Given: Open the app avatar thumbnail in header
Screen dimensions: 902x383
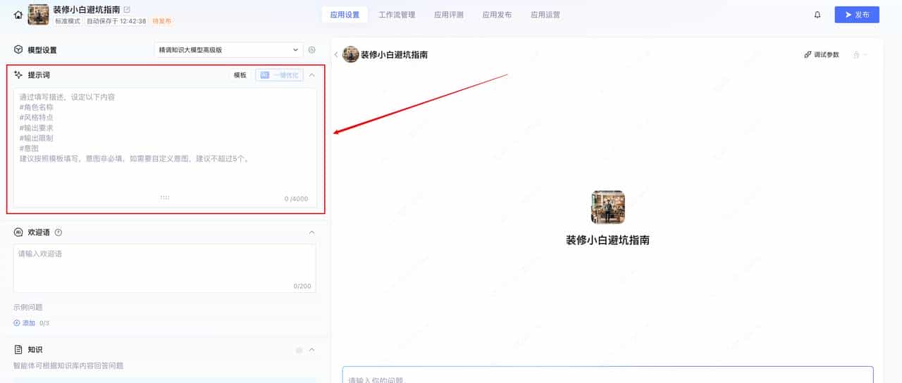Looking at the screenshot, I should point(38,15).
